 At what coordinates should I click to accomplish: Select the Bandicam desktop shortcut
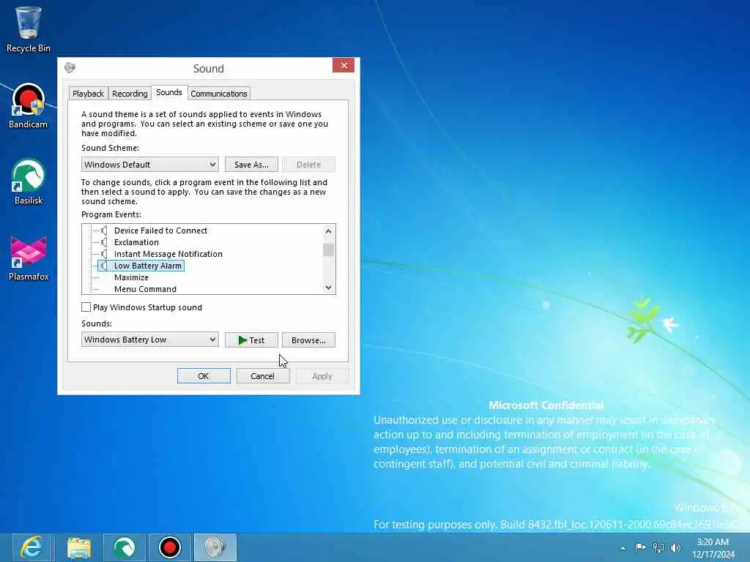click(29, 105)
